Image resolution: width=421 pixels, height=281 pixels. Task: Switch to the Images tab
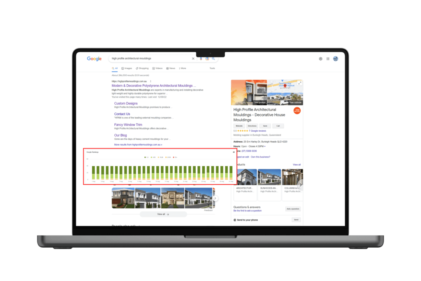pos(127,69)
